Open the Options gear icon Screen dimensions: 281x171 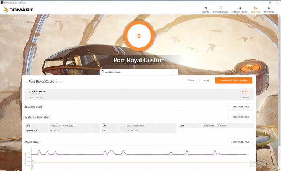pos(269,8)
